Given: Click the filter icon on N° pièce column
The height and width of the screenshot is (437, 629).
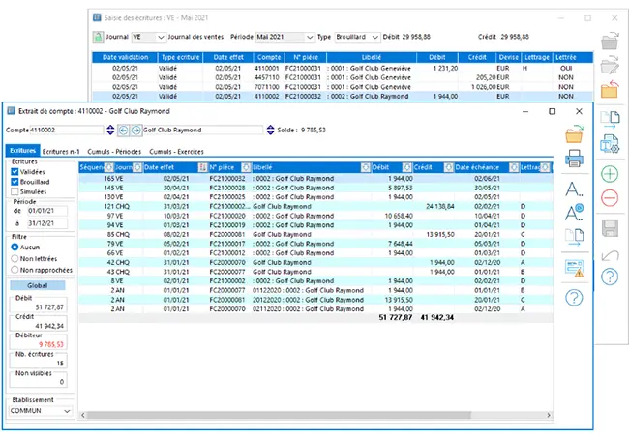Looking at the screenshot, I should pyautogui.click(x=247, y=167).
